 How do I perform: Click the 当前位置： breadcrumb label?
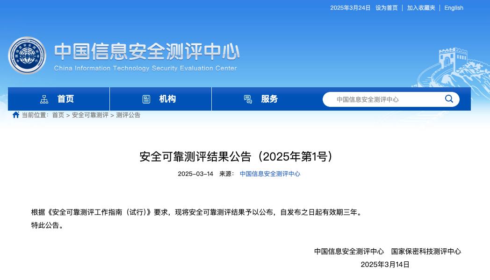coord(35,115)
